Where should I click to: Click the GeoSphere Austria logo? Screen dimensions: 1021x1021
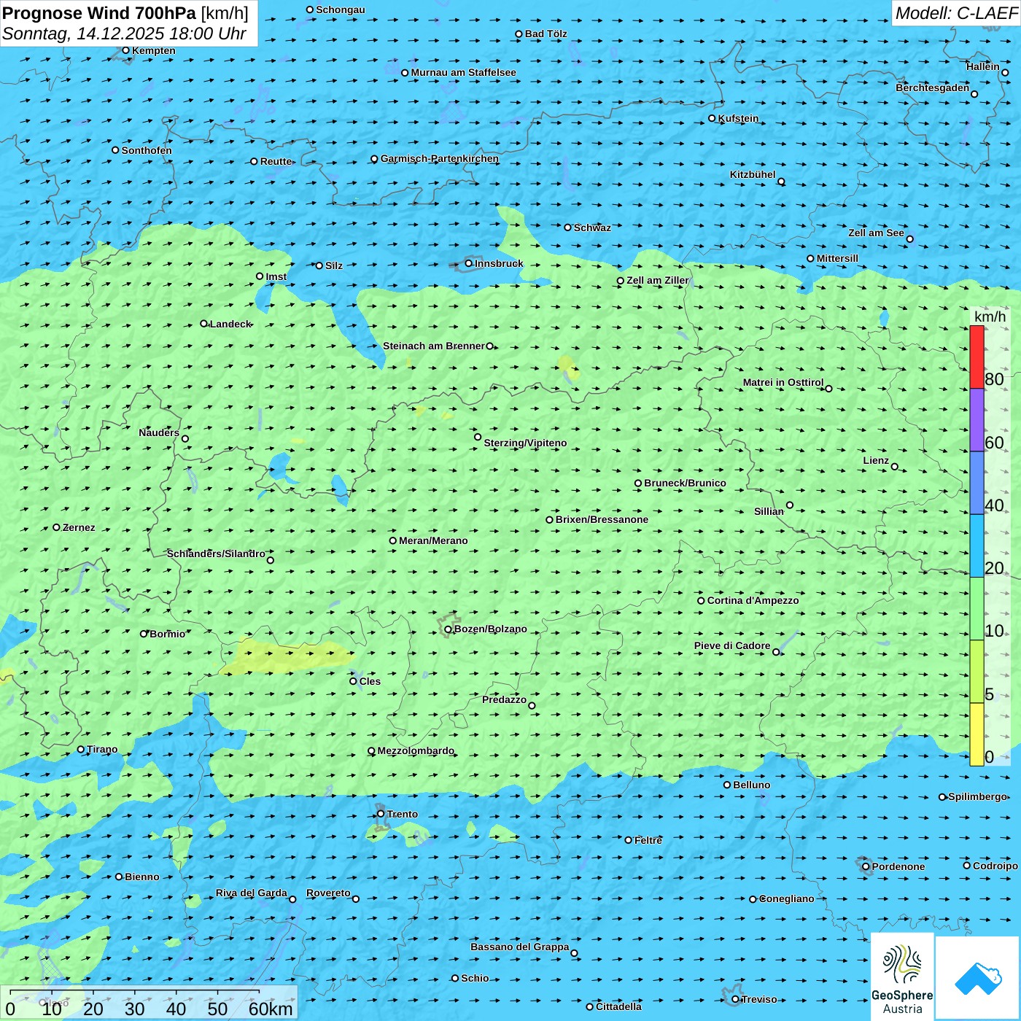tap(902, 977)
